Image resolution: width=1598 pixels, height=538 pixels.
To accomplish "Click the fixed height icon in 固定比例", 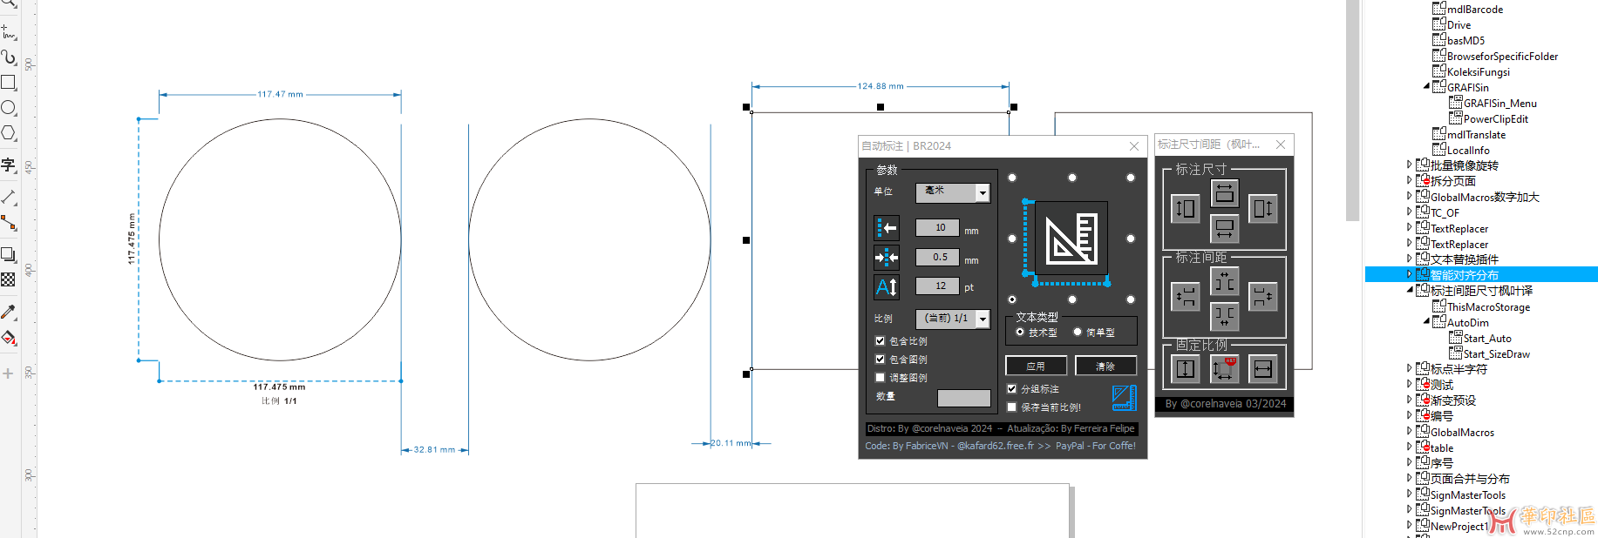I will [1186, 369].
